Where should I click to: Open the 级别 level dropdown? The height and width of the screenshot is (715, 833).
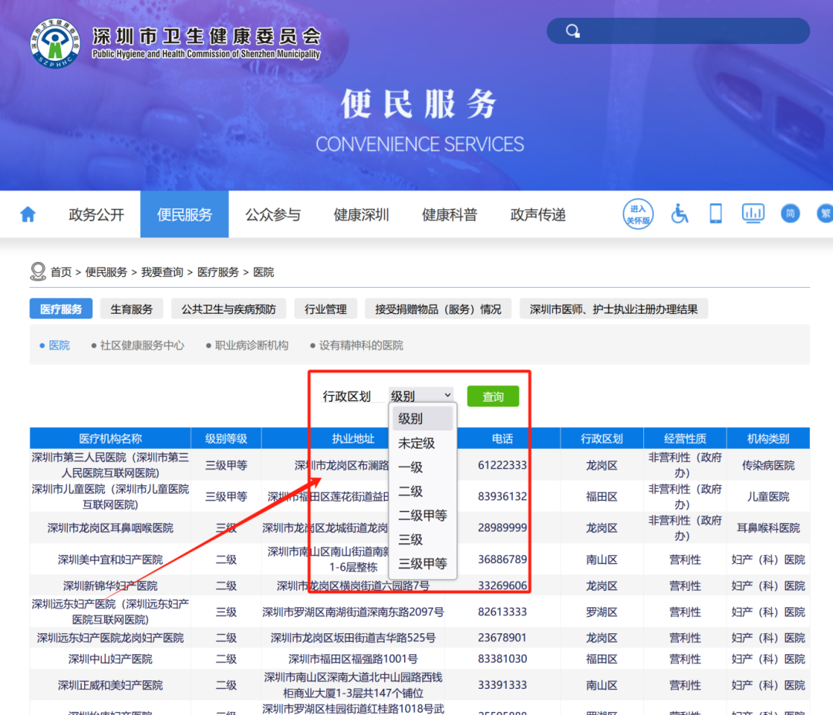point(420,395)
